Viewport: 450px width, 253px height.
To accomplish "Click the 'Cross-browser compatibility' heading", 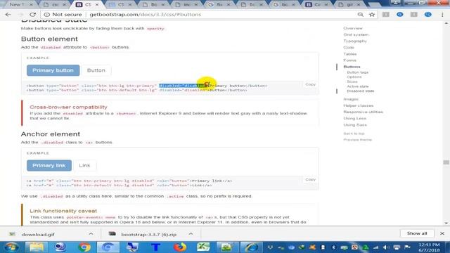I will coord(68,107).
